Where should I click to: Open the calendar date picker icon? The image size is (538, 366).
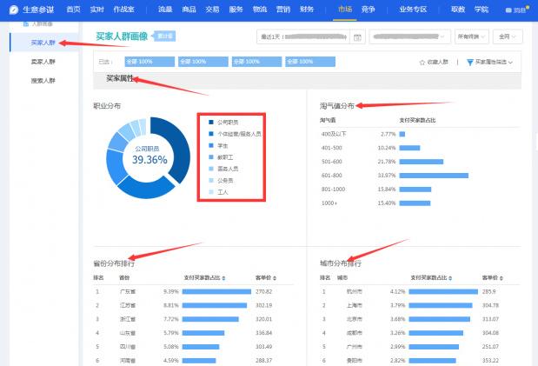tap(357, 37)
